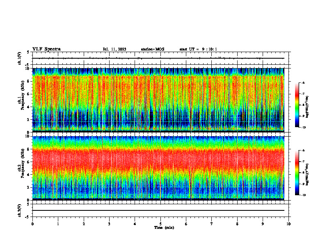Click "-6" on the ch.2 color scale
325x251 pixels.
click(303, 151)
